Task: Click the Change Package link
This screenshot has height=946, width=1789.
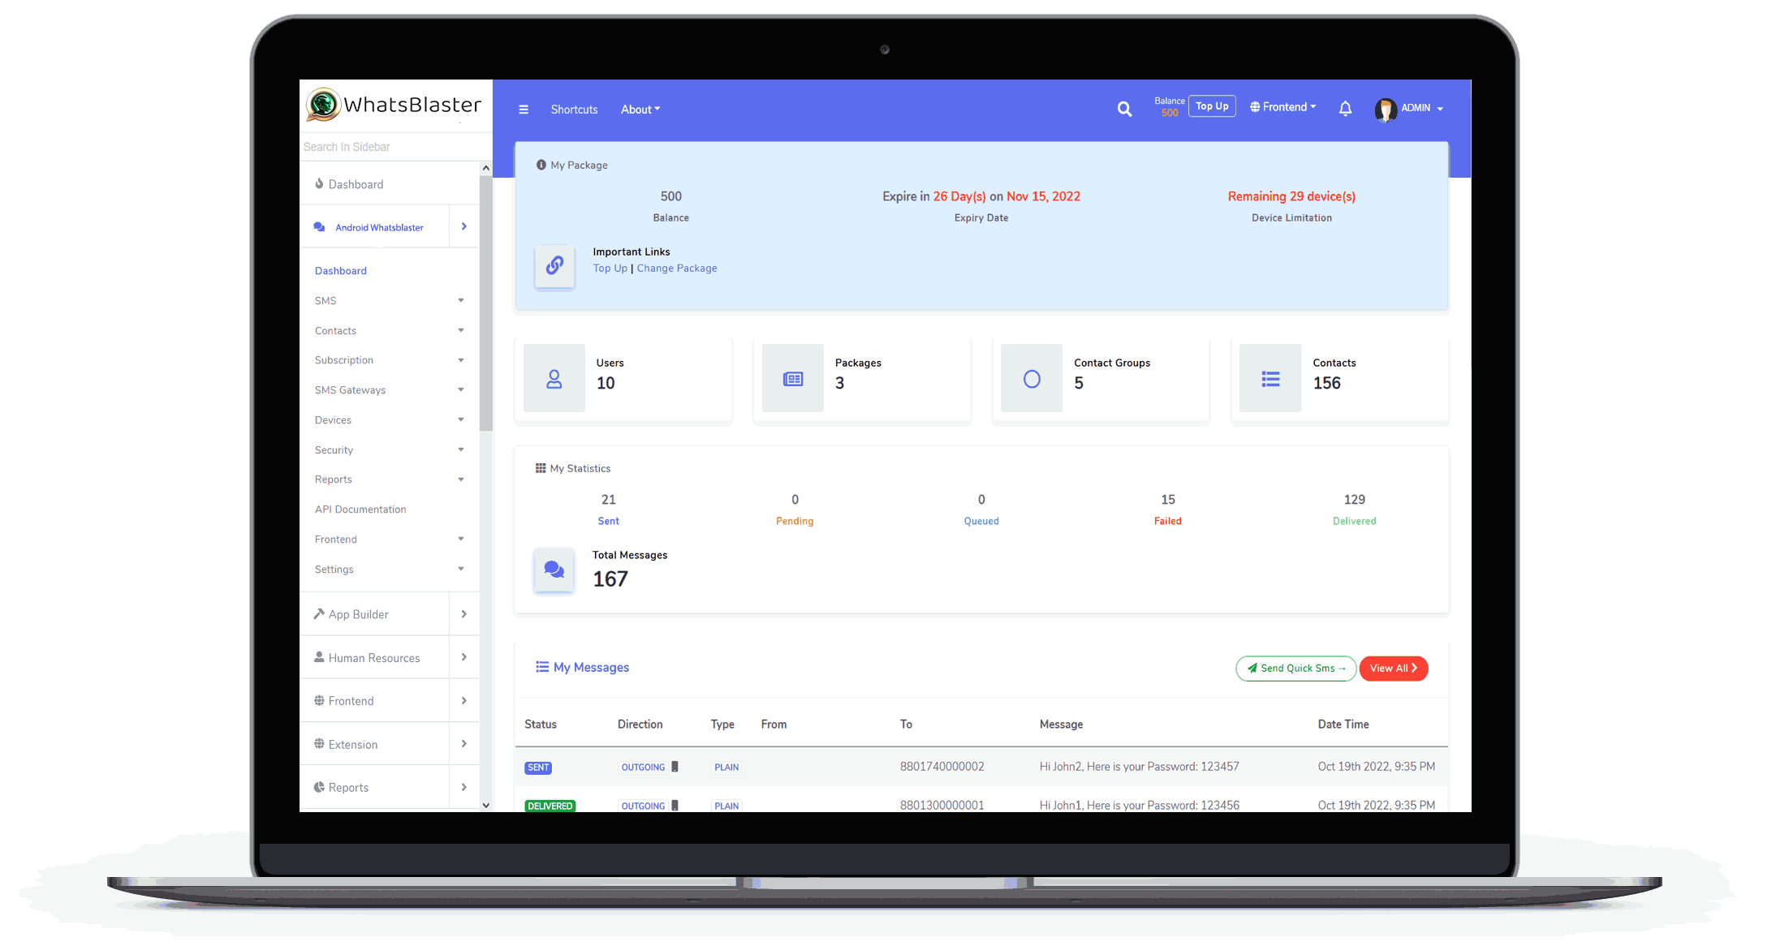Action: [x=677, y=269]
